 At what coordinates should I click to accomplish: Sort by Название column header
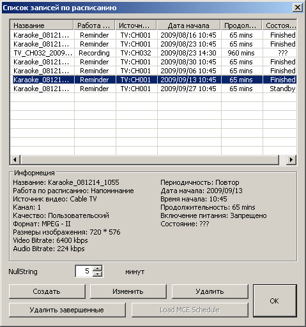point(42,25)
